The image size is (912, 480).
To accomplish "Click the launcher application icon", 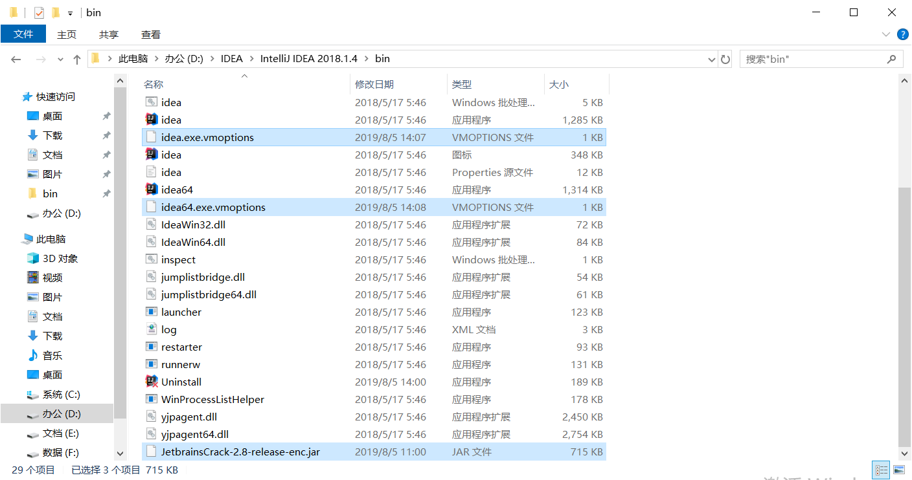I will 151,312.
